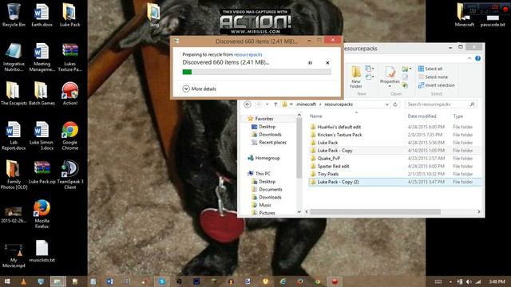The height and width of the screenshot is (287, 511).
Task: Click Select none in ribbon
Action: pyautogui.click(x=433, y=77)
